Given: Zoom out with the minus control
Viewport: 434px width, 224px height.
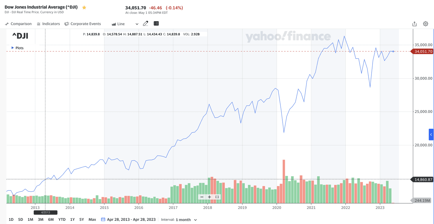Looking at the screenshot, I should click(202, 197).
